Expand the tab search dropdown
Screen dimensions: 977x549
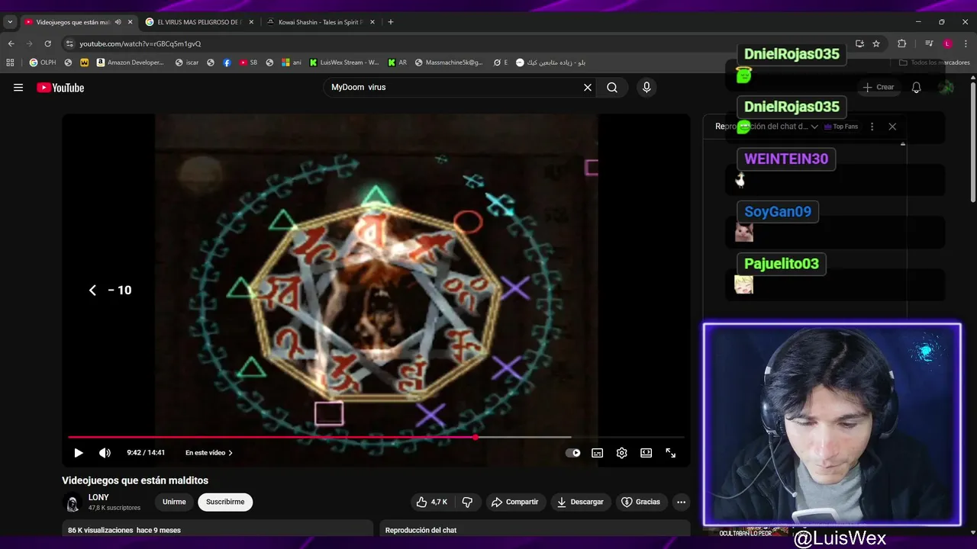click(x=10, y=22)
